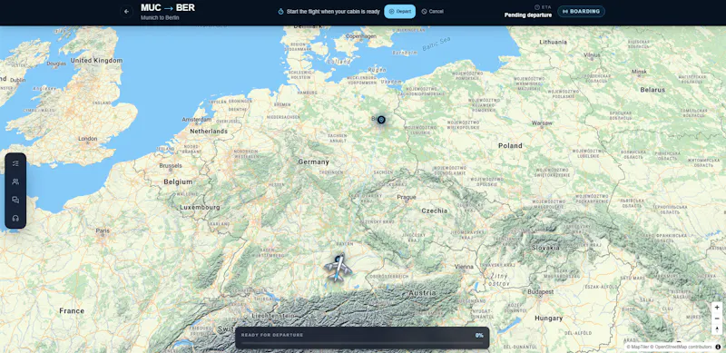Click the Budapest city label
Viewport: 726px width, 353px height.
click(x=540, y=292)
